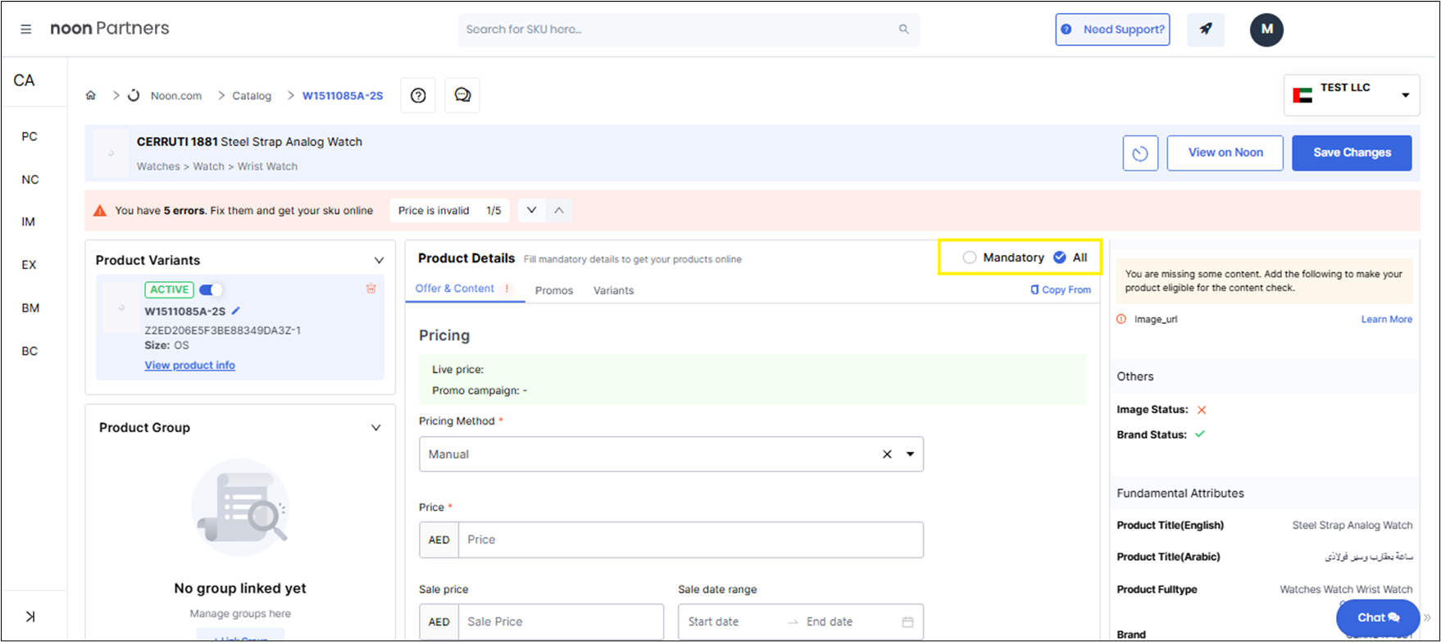The image size is (1441, 642).
Task: Switch to the Promos tab
Action: click(554, 290)
